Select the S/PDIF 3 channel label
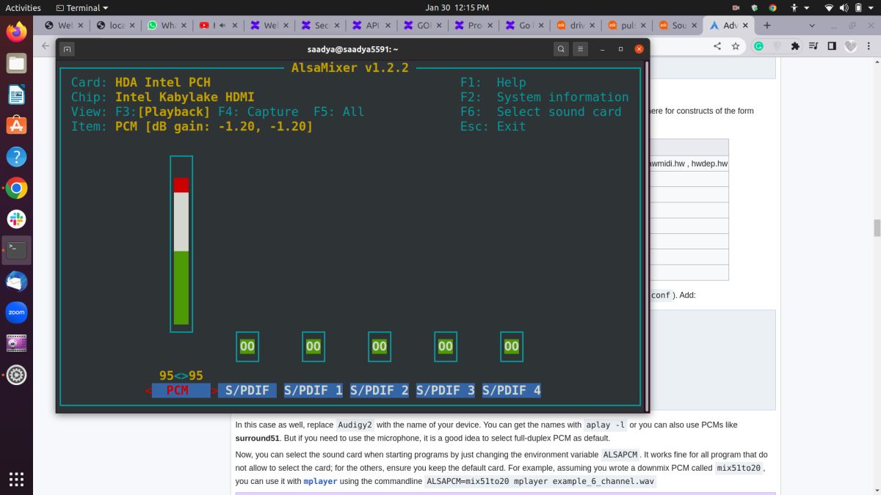The width and height of the screenshot is (881, 495). coord(446,390)
